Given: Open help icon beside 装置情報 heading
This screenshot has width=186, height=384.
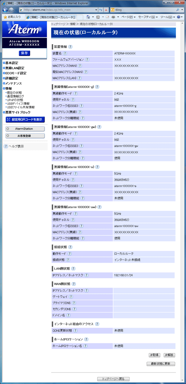Looking at the screenshot, I should [70, 47].
